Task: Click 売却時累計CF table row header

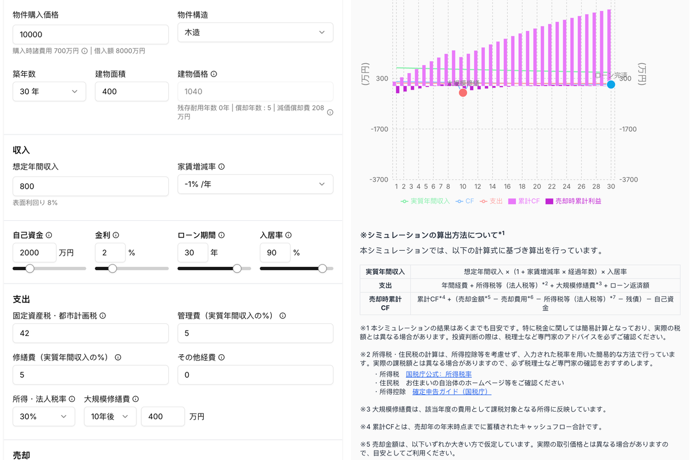Action: coord(385,304)
